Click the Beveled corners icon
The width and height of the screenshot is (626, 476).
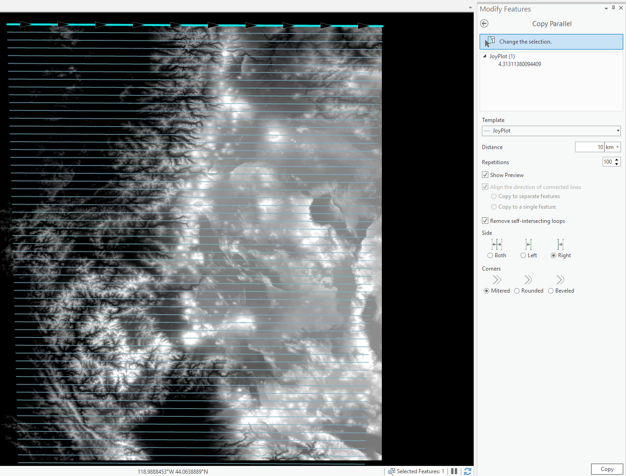coord(560,280)
